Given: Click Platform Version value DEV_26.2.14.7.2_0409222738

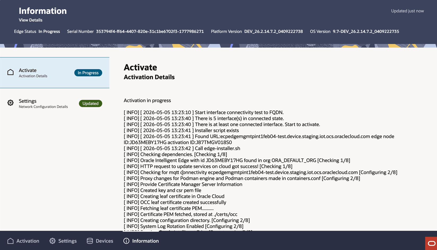Looking at the screenshot, I should coord(273,31).
